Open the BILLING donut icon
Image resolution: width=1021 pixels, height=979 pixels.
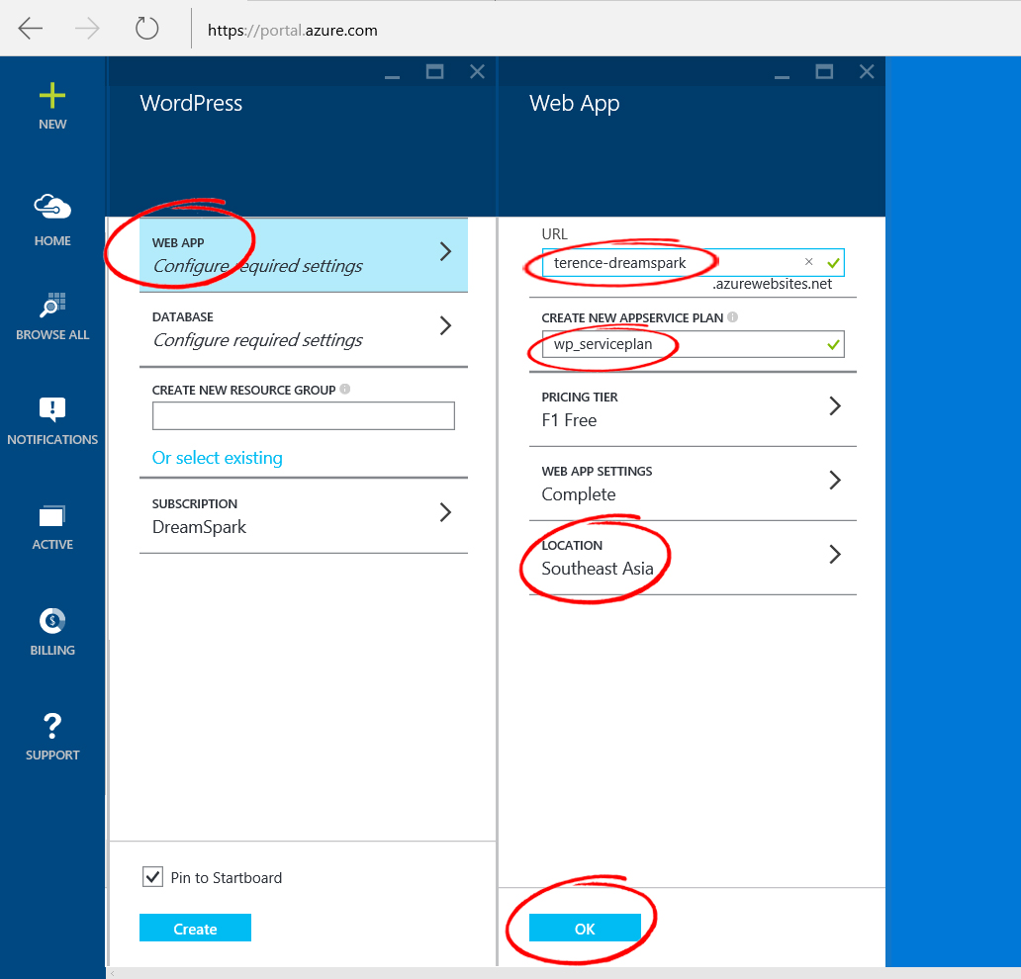coord(52,620)
